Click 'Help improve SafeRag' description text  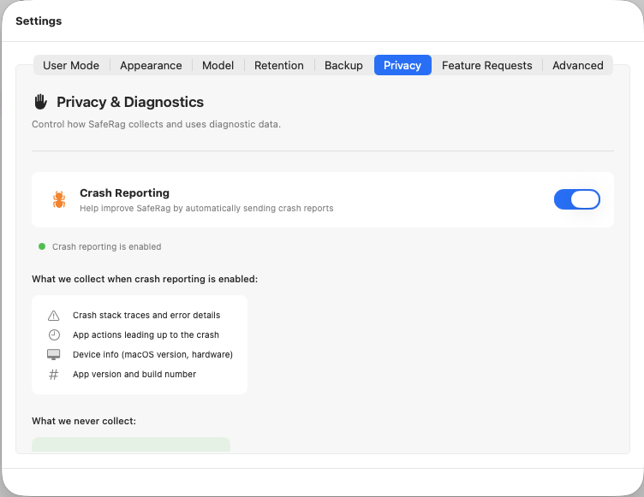click(206, 208)
